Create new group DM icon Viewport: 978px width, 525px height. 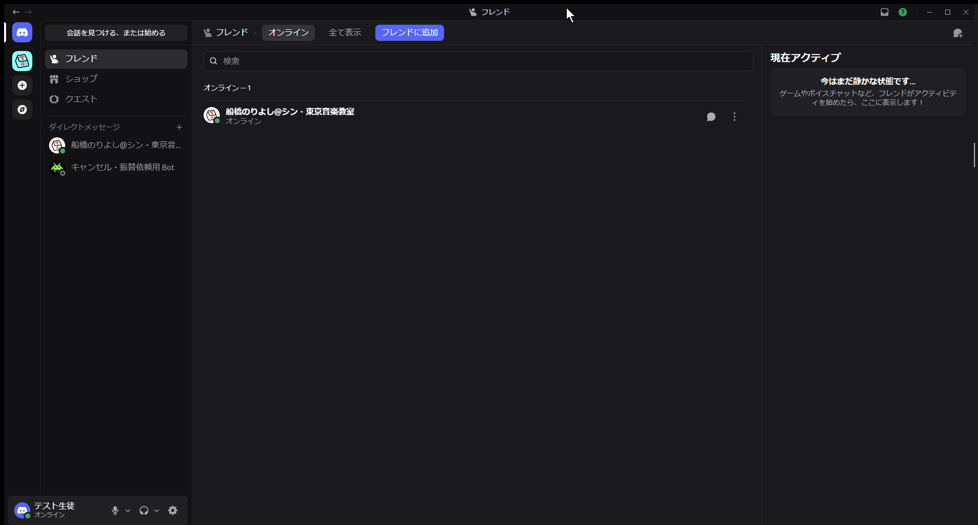[x=958, y=33]
